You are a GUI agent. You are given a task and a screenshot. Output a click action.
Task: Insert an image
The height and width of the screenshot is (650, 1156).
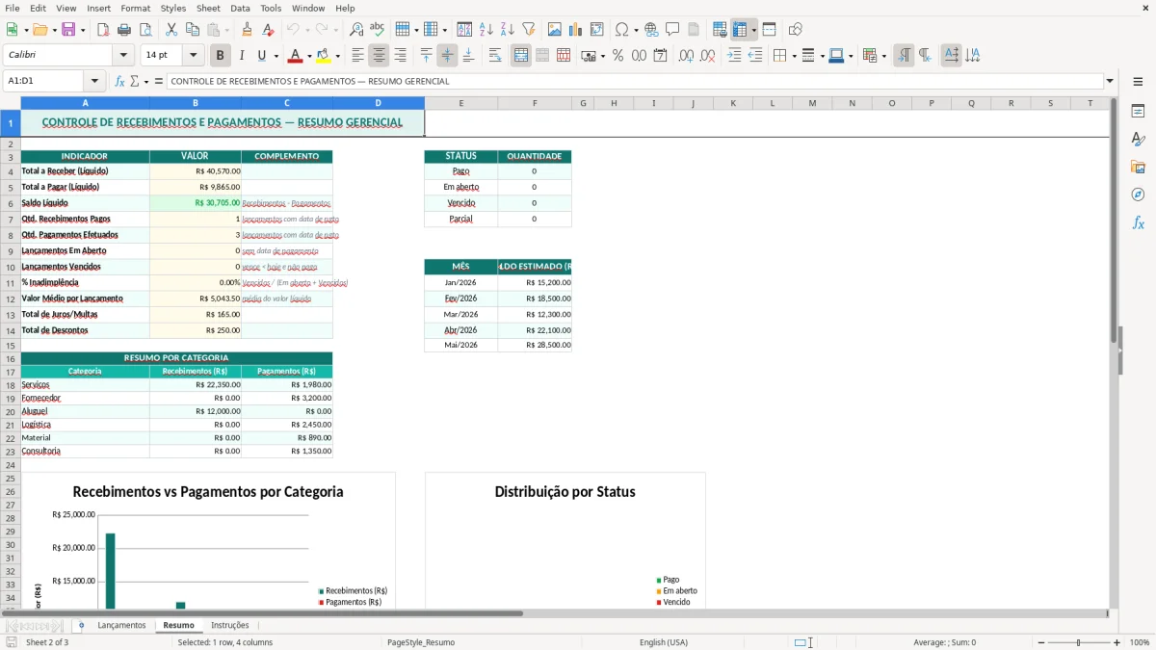point(555,30)
